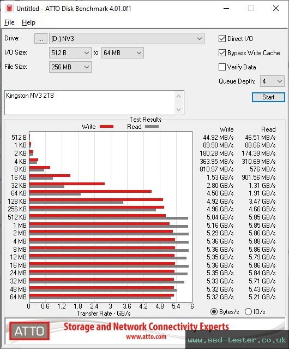Click the Kingston NV3 2TB description field
Viewport: 289px width, 349px height.
(90, 103)
